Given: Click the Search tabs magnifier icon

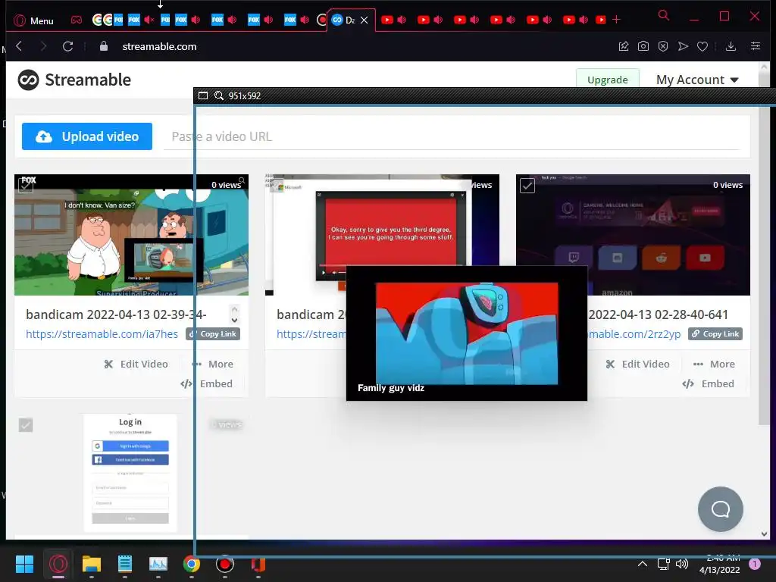Looking at the screenshot, I should click(664, 15).
